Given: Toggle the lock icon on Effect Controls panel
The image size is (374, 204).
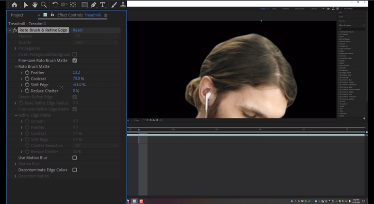Looking at the screenshot, I should tap(52, 15).
